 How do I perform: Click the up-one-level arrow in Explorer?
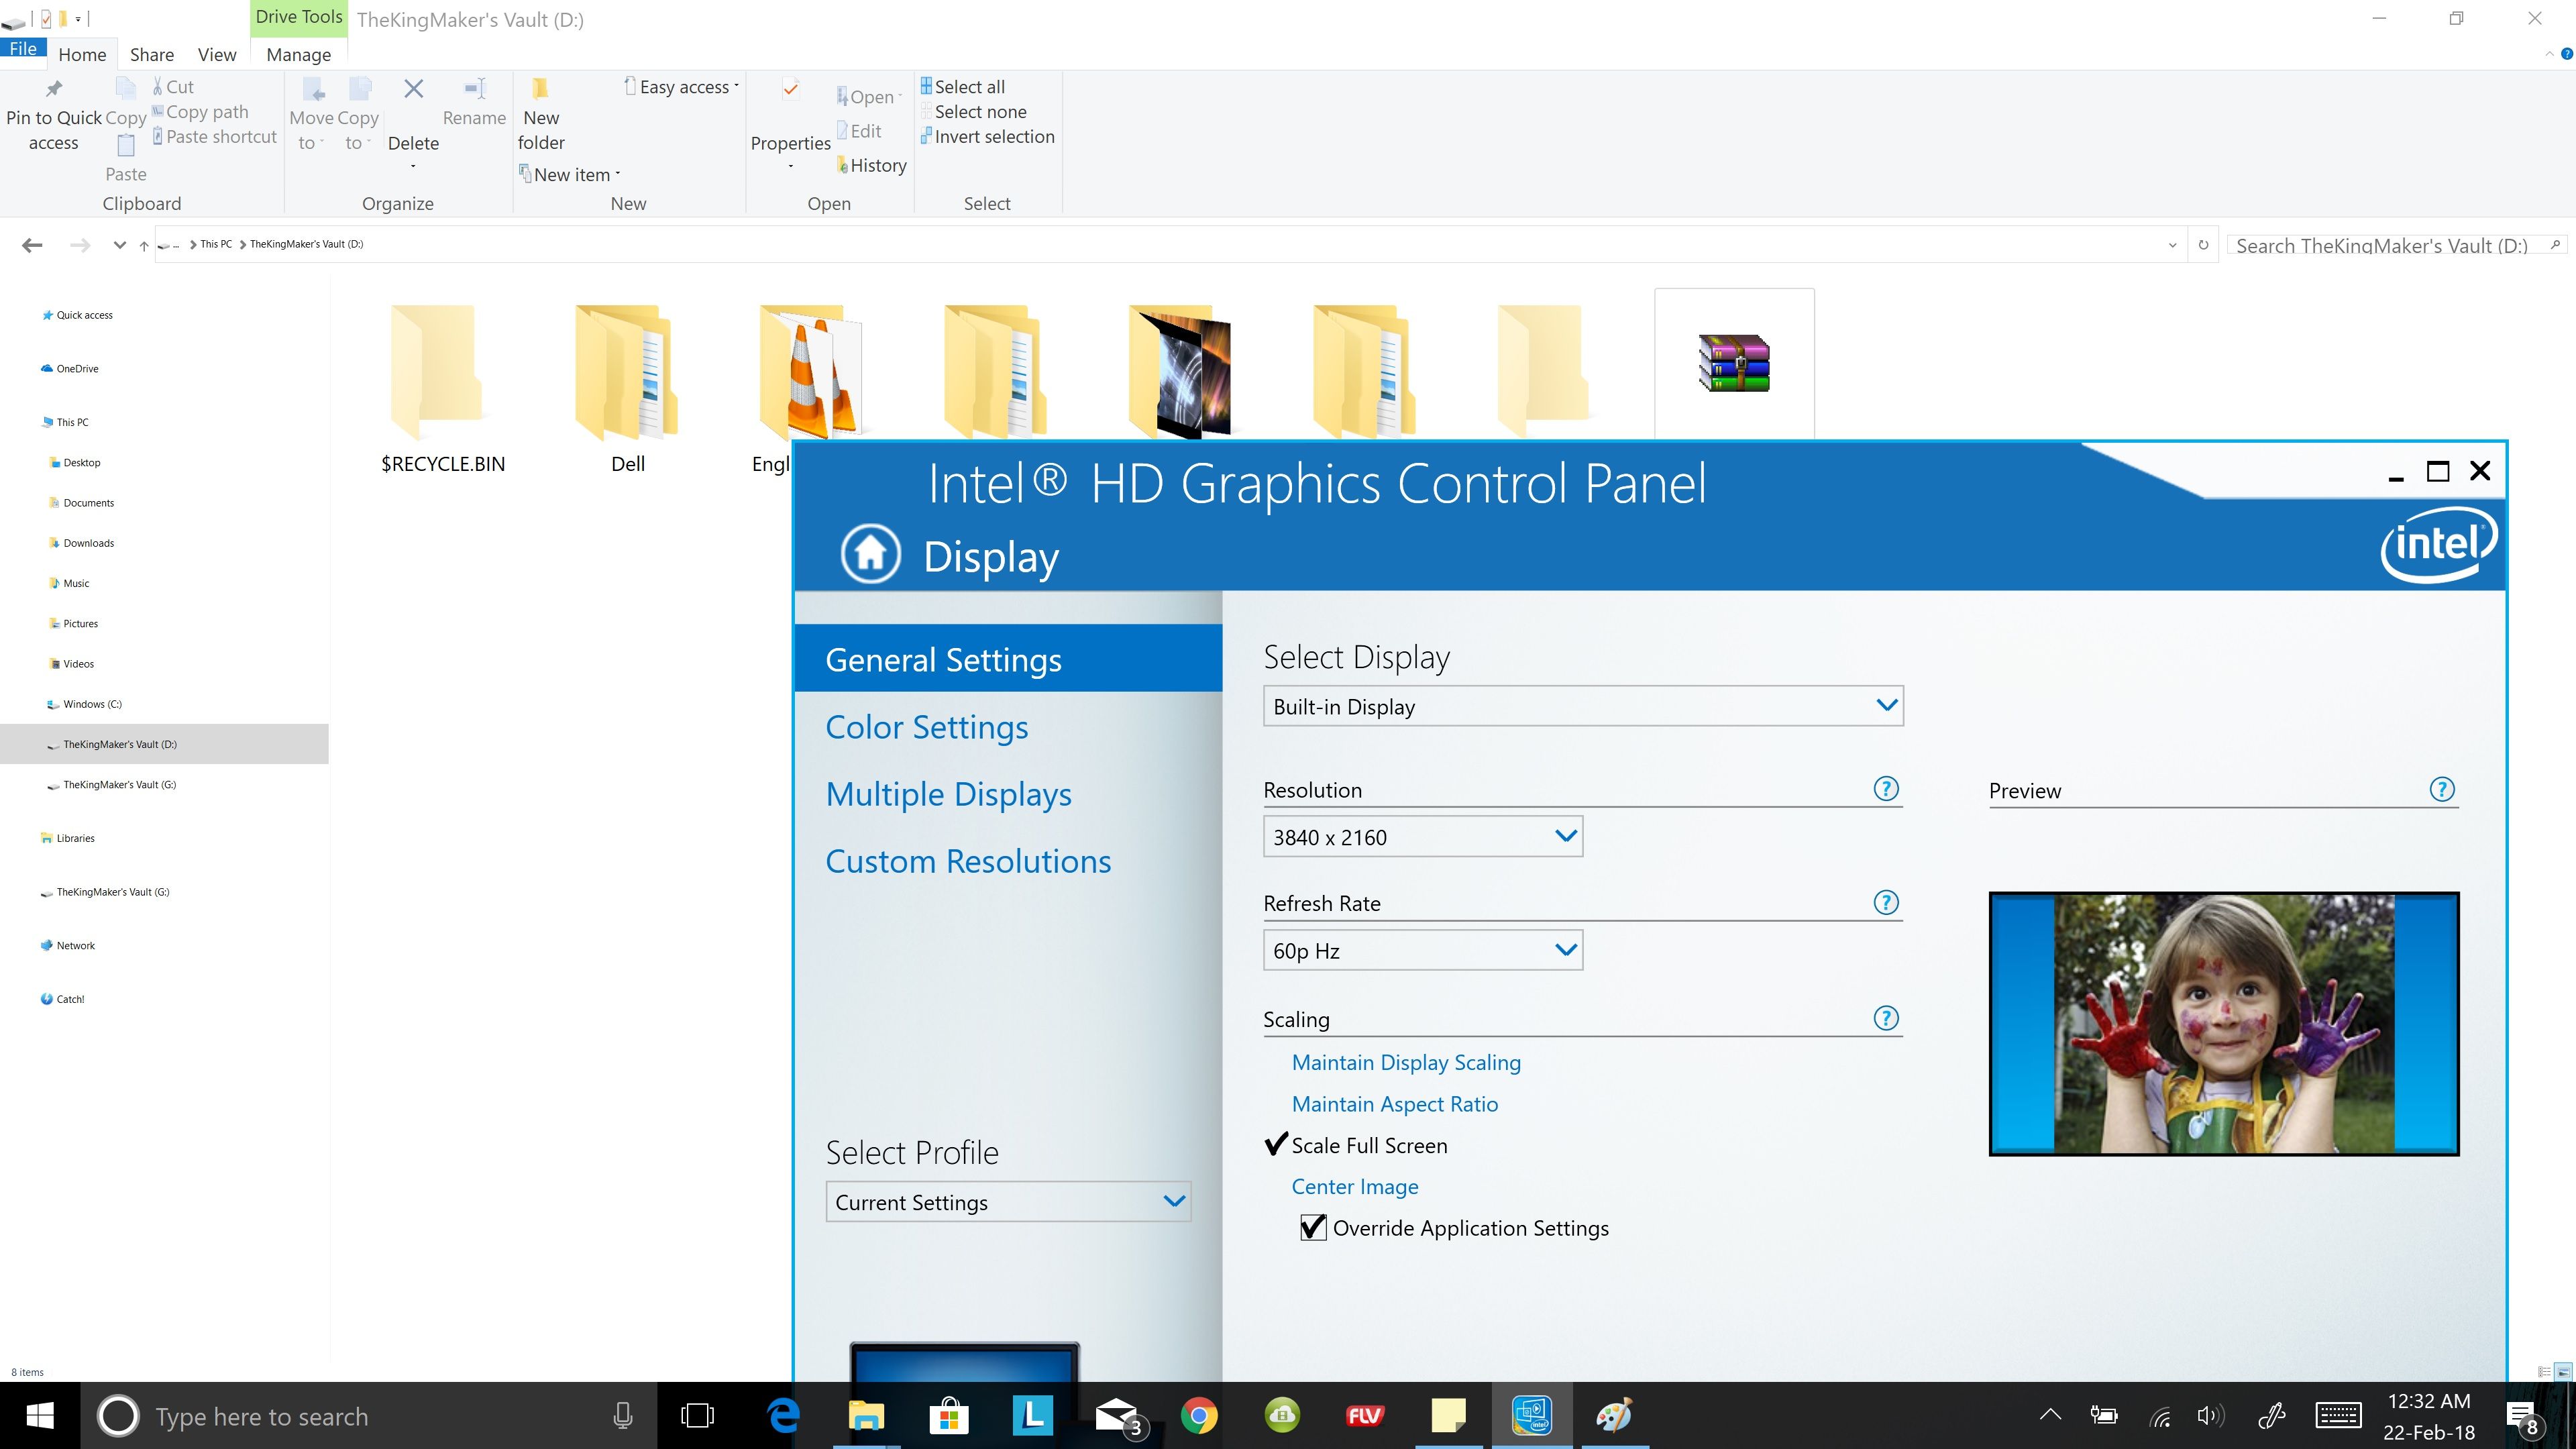point(144,245)
